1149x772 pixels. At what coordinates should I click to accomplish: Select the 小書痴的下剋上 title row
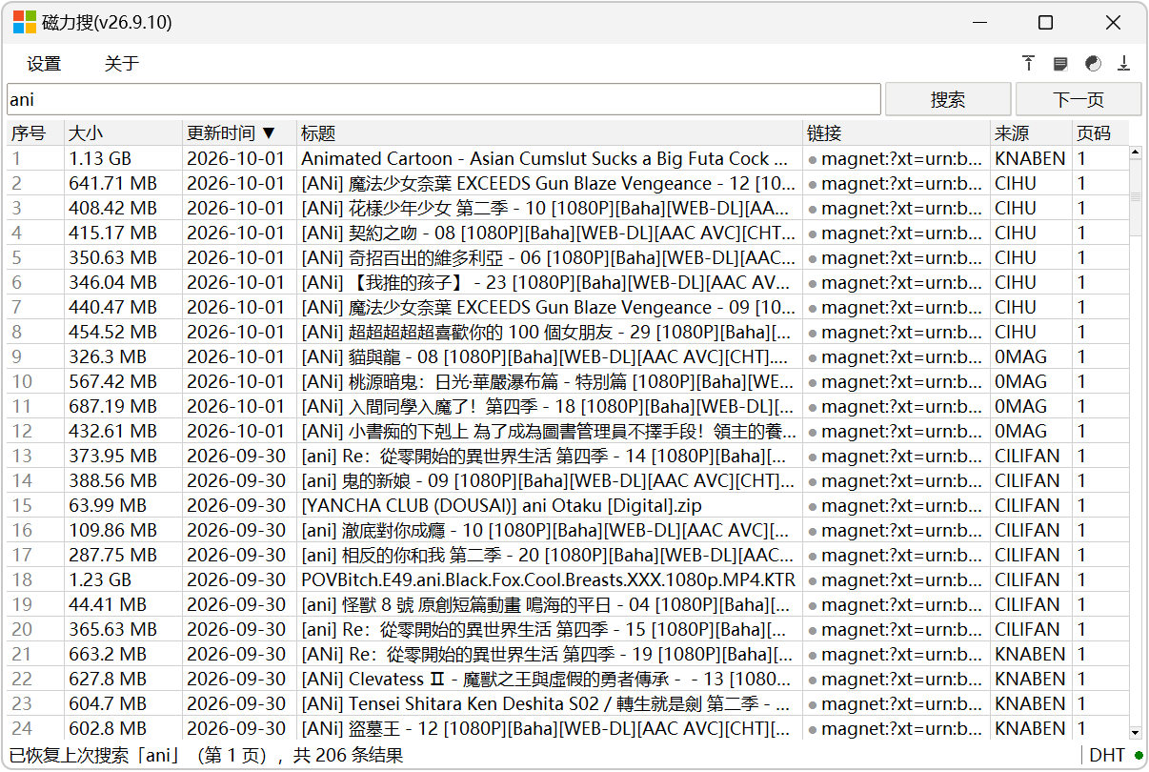pos(549,431)
